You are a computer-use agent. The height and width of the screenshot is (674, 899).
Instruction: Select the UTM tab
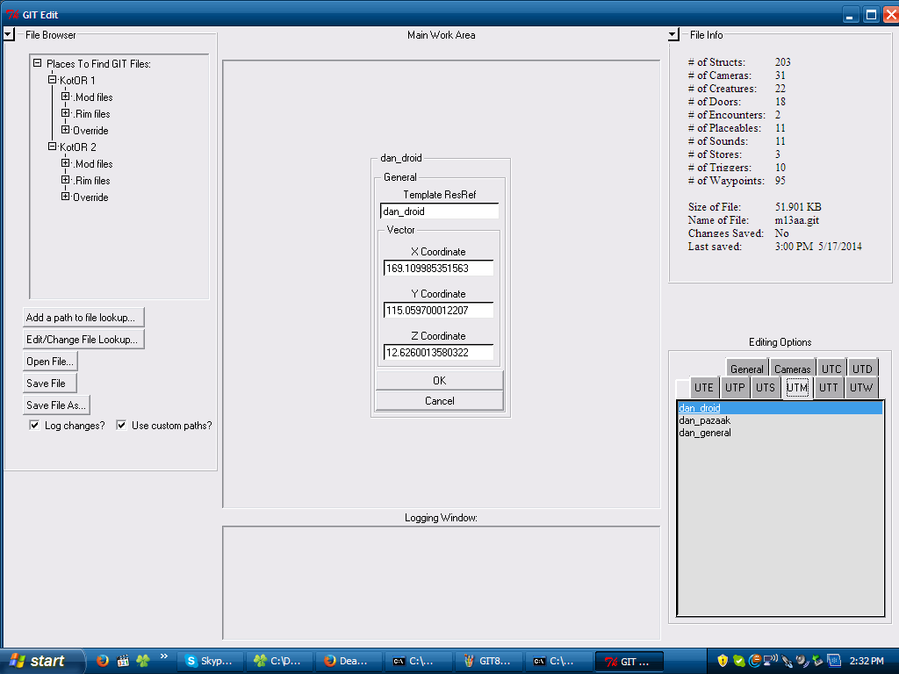coord(797,387)
